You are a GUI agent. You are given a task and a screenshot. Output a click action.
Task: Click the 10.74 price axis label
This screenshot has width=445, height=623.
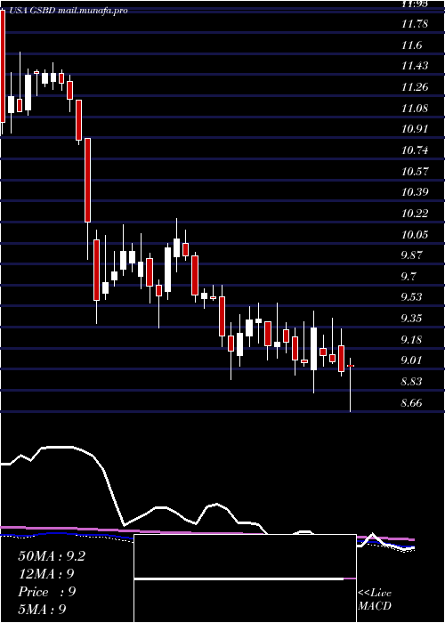(415, 150)
